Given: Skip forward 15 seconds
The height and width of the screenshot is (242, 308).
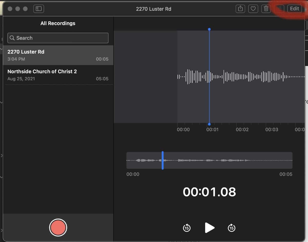Looking at the screenshot, I should tap(232, 227).
